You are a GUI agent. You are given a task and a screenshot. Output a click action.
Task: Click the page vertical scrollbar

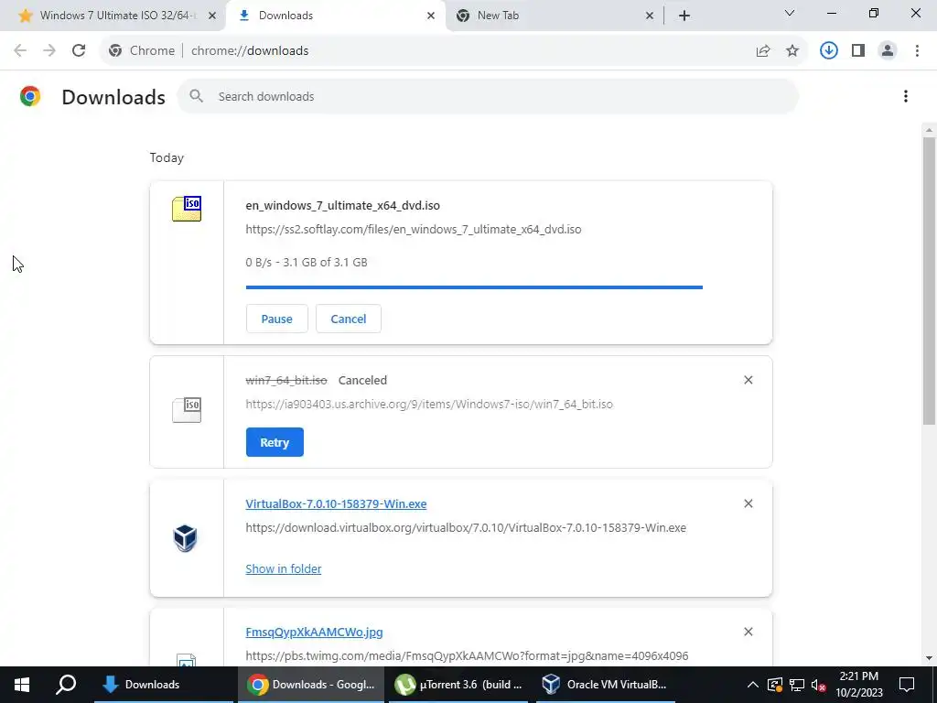point(929,281)
